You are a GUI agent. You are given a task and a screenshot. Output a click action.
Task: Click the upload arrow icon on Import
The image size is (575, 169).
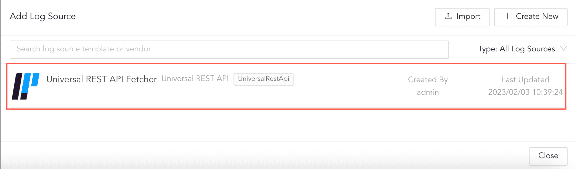[448, 16]
